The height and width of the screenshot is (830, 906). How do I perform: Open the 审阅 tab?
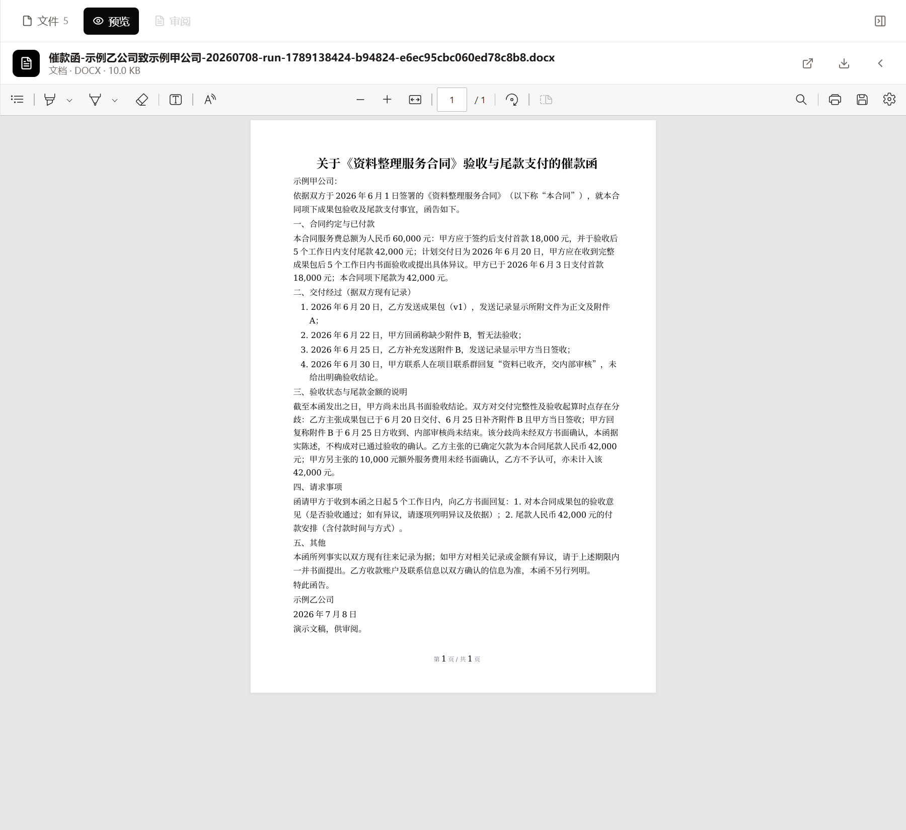point(173,21)
